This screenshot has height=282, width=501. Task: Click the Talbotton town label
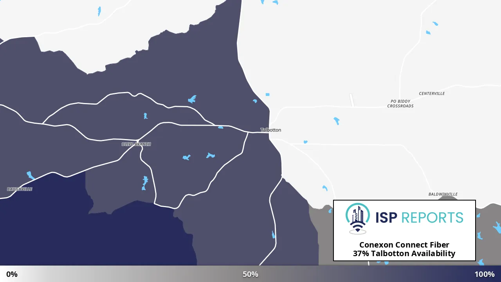coord(271,130)
